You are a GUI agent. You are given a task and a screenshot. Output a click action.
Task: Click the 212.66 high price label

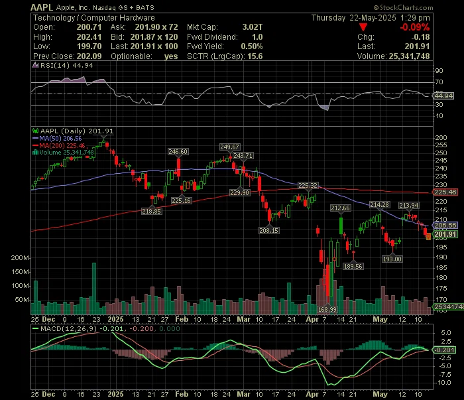[x=340, y=208]
